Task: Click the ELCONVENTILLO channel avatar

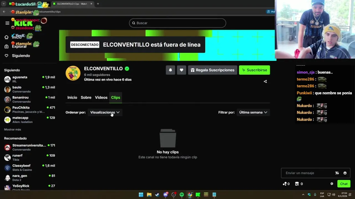Action: (73, 73)
